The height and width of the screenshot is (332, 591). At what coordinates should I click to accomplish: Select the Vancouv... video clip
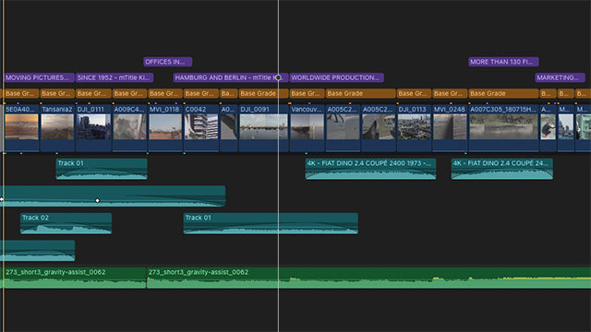point(307,128)
